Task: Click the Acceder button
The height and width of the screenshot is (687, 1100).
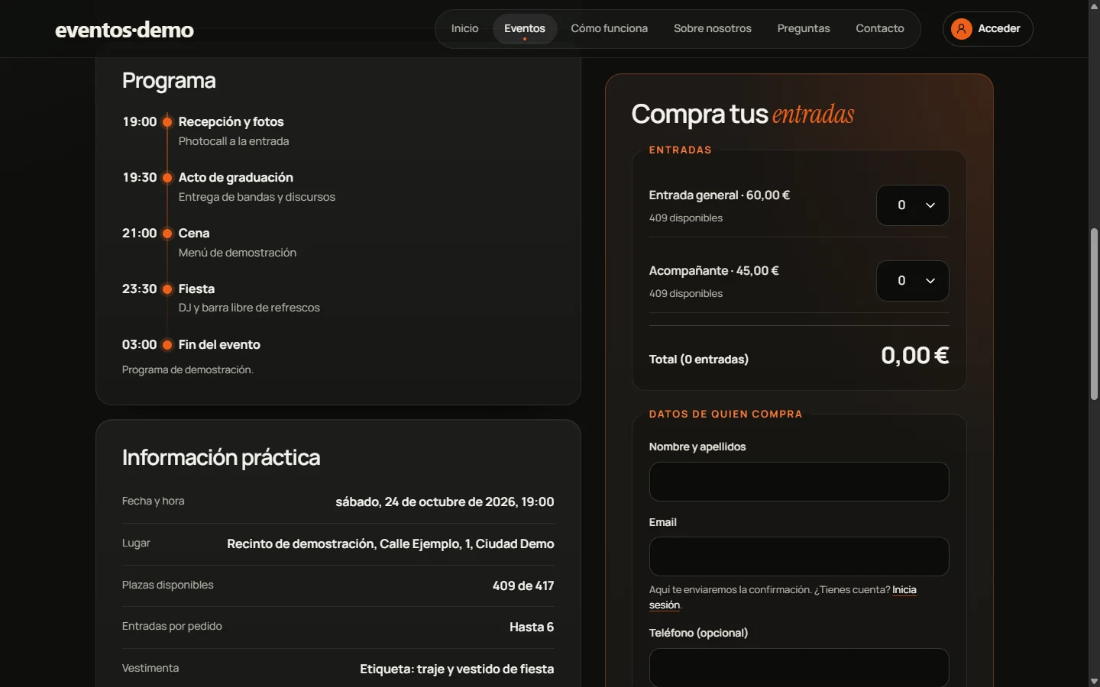Action: coord(988,29)
